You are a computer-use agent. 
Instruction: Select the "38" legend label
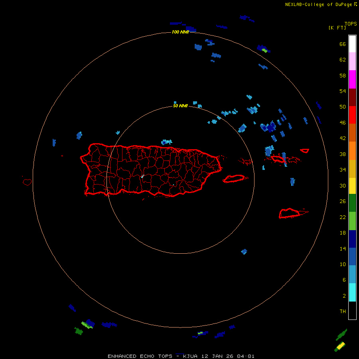(343, 154)
